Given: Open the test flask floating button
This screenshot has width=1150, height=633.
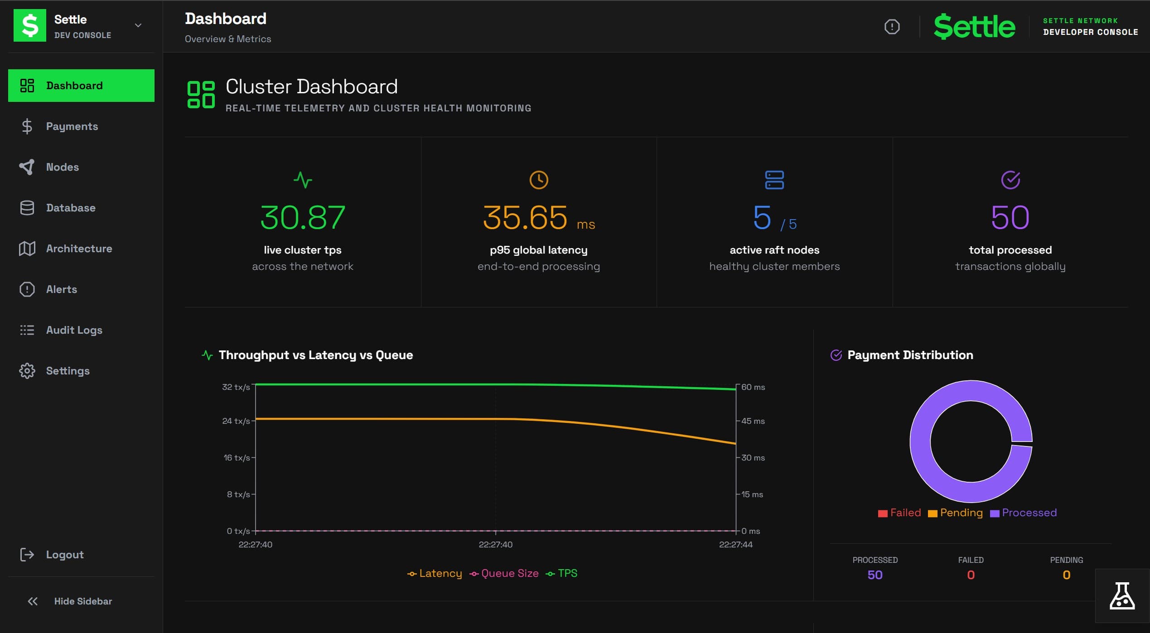Looking at the screenshot, I should [x=1122, y=596].
